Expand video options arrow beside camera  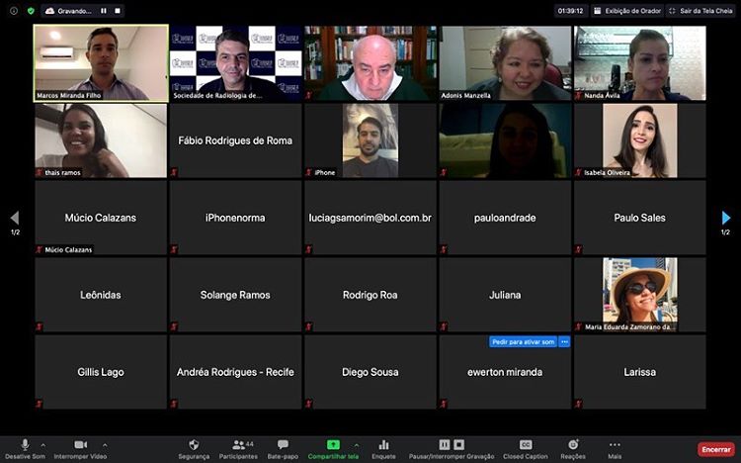pyautogui.click(x=105, y=444)
